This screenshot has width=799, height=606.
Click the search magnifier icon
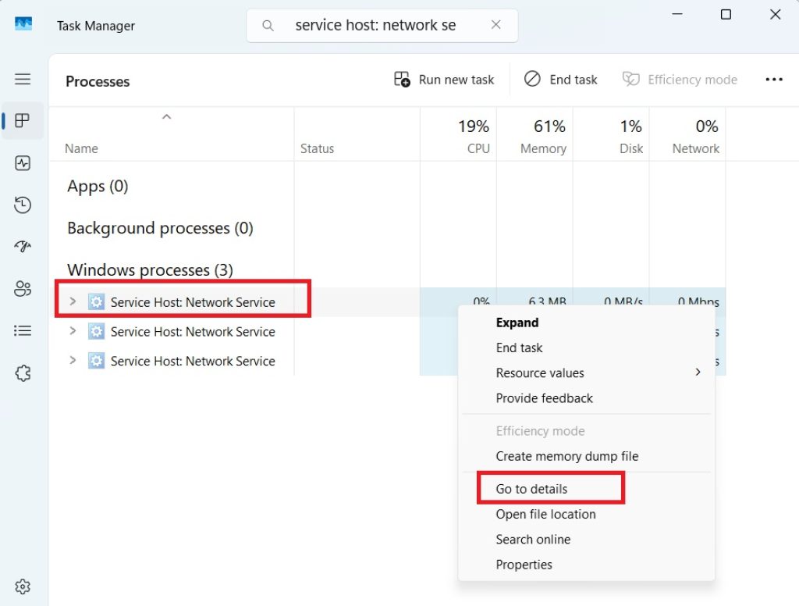[268, 25]
